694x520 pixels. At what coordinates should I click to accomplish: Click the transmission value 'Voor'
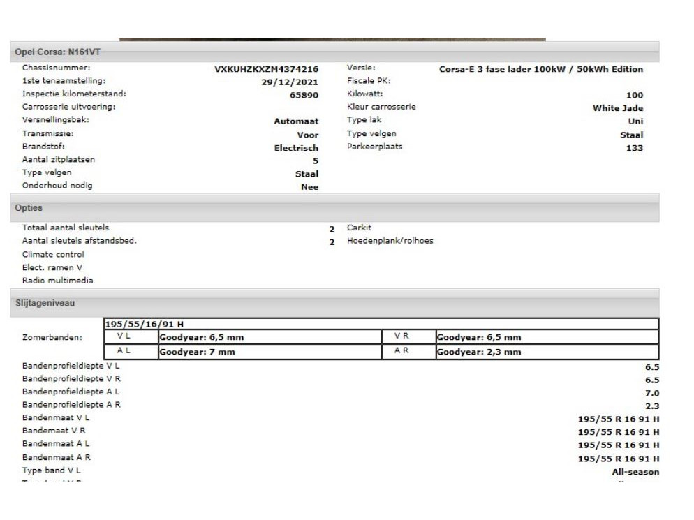(x=308, y=135)
